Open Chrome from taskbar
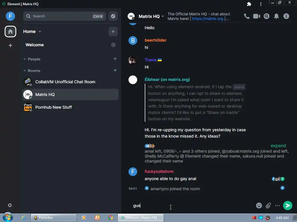This screenshot has width=297, height=222. (111, 218)
